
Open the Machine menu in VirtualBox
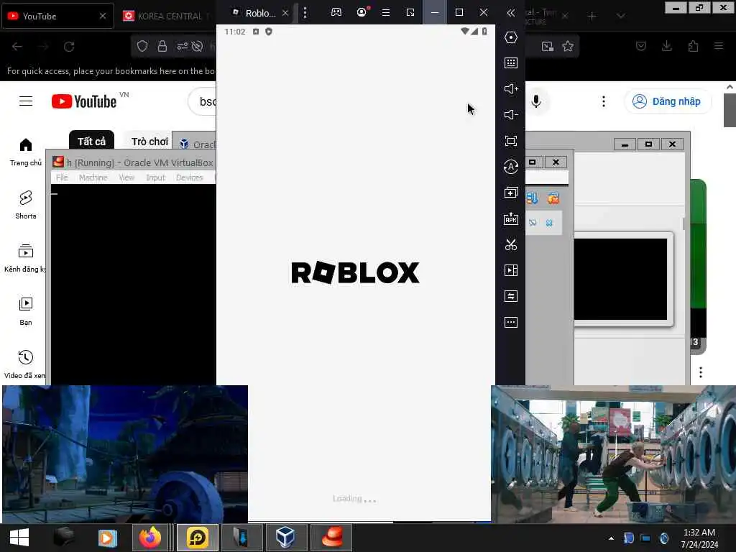pos(93,178)
